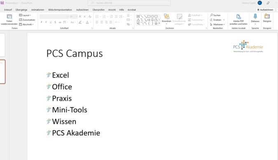This screenshot has width=278, height=160.
Task: Open the Layout dropdown
Action: coord(25,15)
